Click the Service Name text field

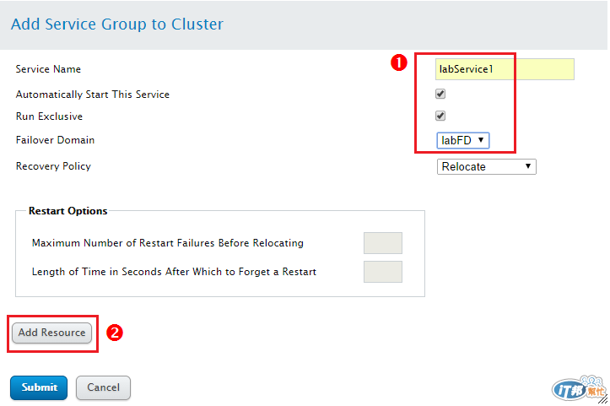click(505, 69)
